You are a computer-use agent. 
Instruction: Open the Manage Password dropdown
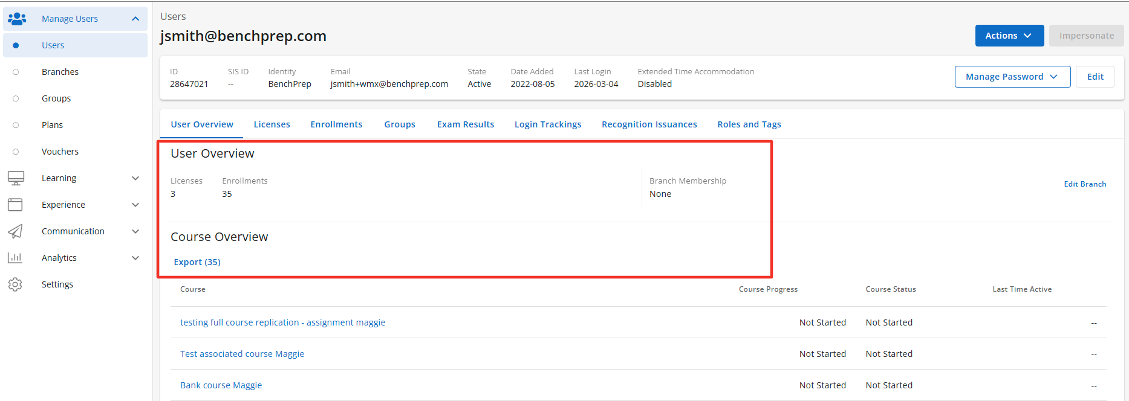pos(1012,77)
